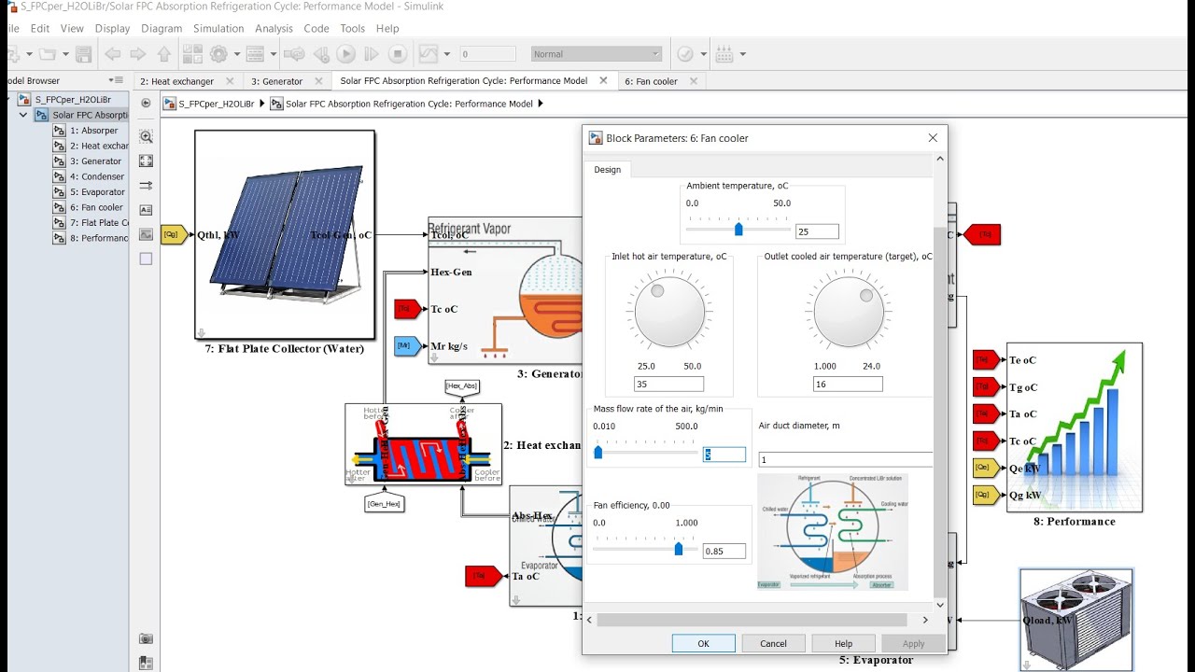Click Apply in the Block Parameters dialog
The width and height of the screenshot is (1195, 672).
914,643
